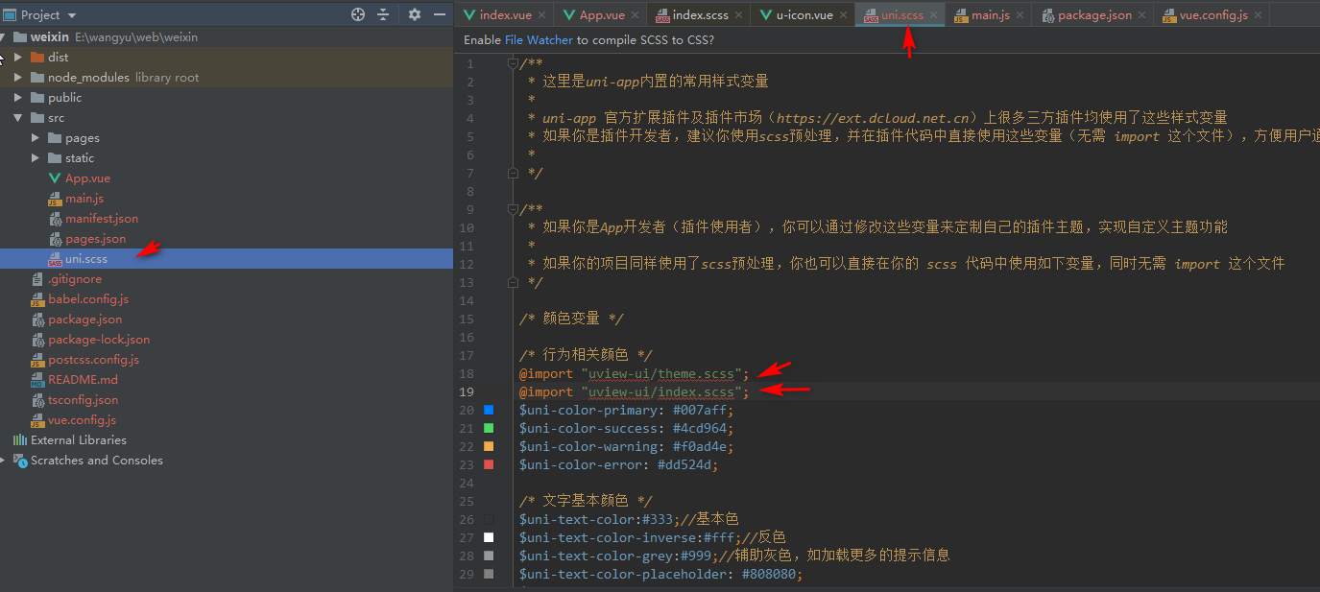Click the uni.scss file icon in project tree
1320x592 pixels.
(58, 258)
